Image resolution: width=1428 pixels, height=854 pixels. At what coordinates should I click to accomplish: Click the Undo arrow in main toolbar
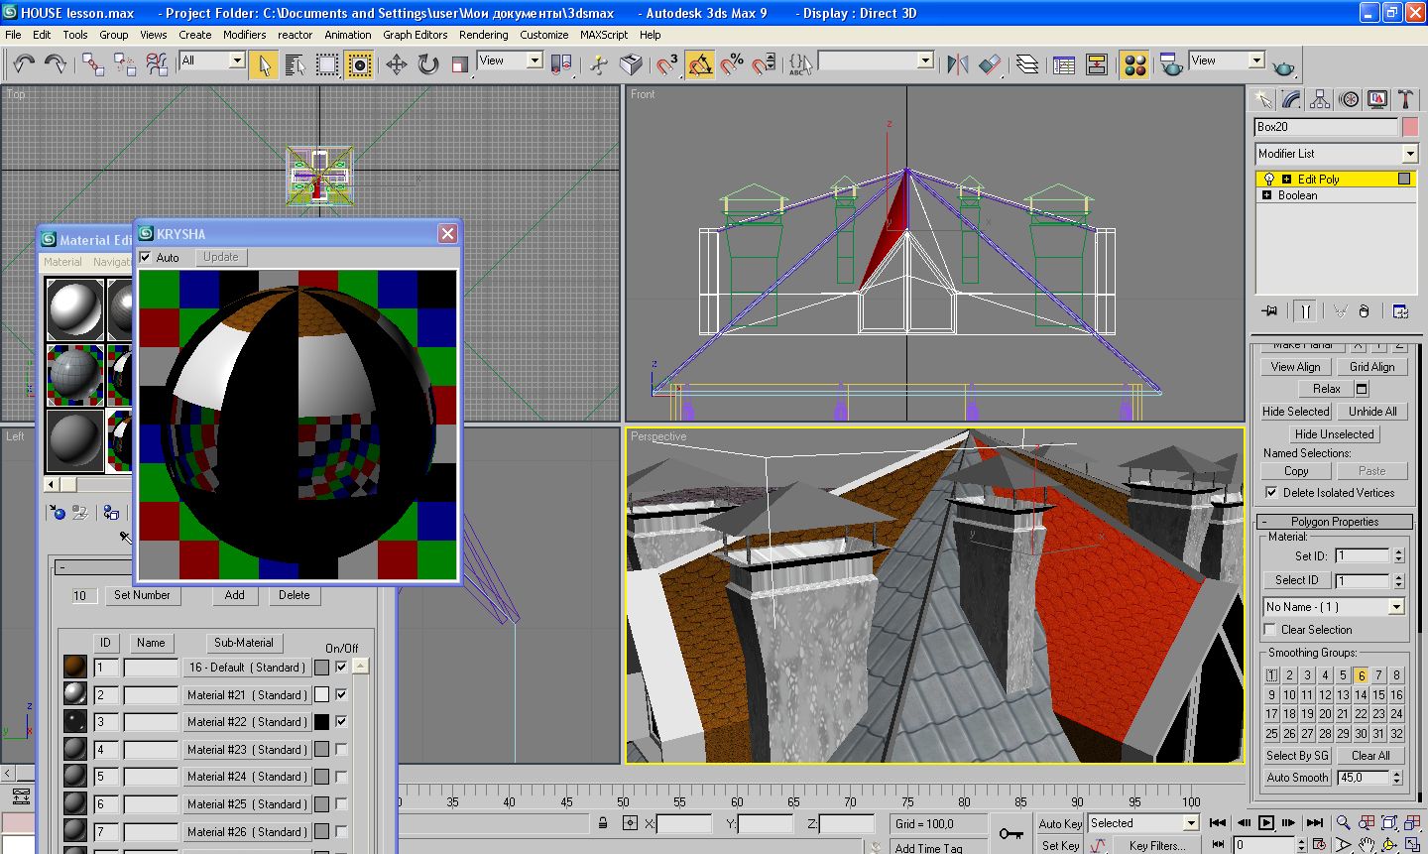pos(23,64)
